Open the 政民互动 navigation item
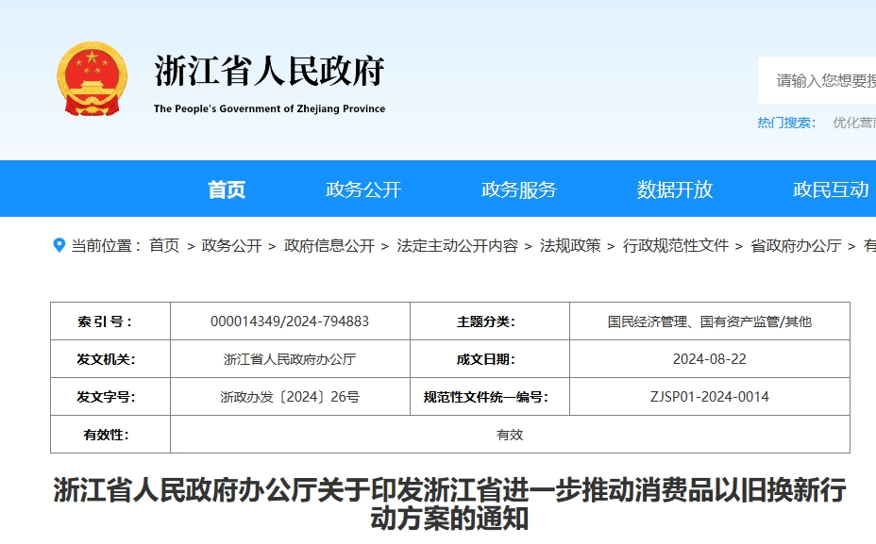The height and width of the screenshot is (544, 876). click(x=830, y=190)
